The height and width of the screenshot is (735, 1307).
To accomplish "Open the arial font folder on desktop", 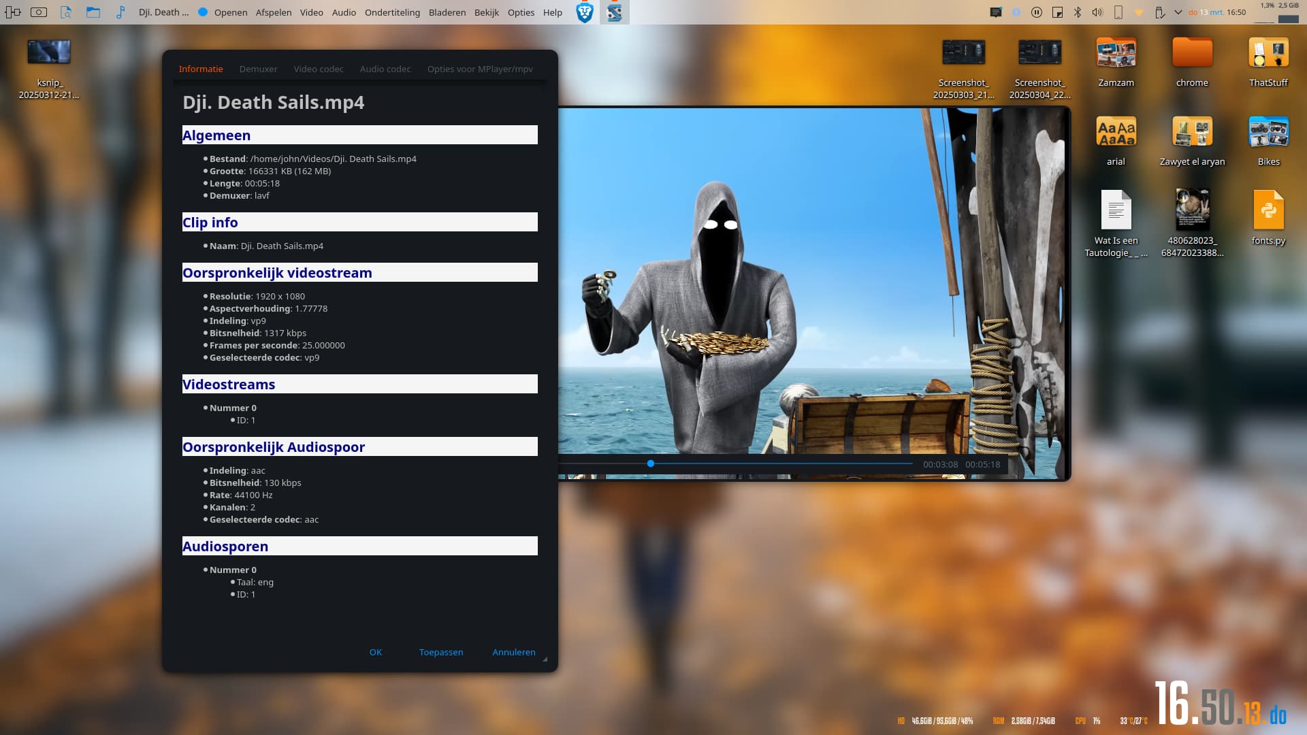I will (1116, 142).
